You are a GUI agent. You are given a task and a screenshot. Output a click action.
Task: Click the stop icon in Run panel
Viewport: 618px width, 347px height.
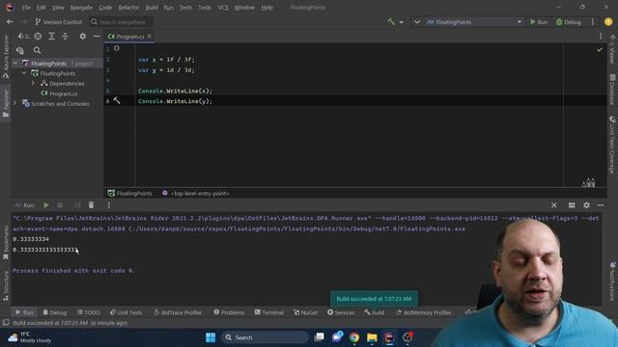click(60, 205)
